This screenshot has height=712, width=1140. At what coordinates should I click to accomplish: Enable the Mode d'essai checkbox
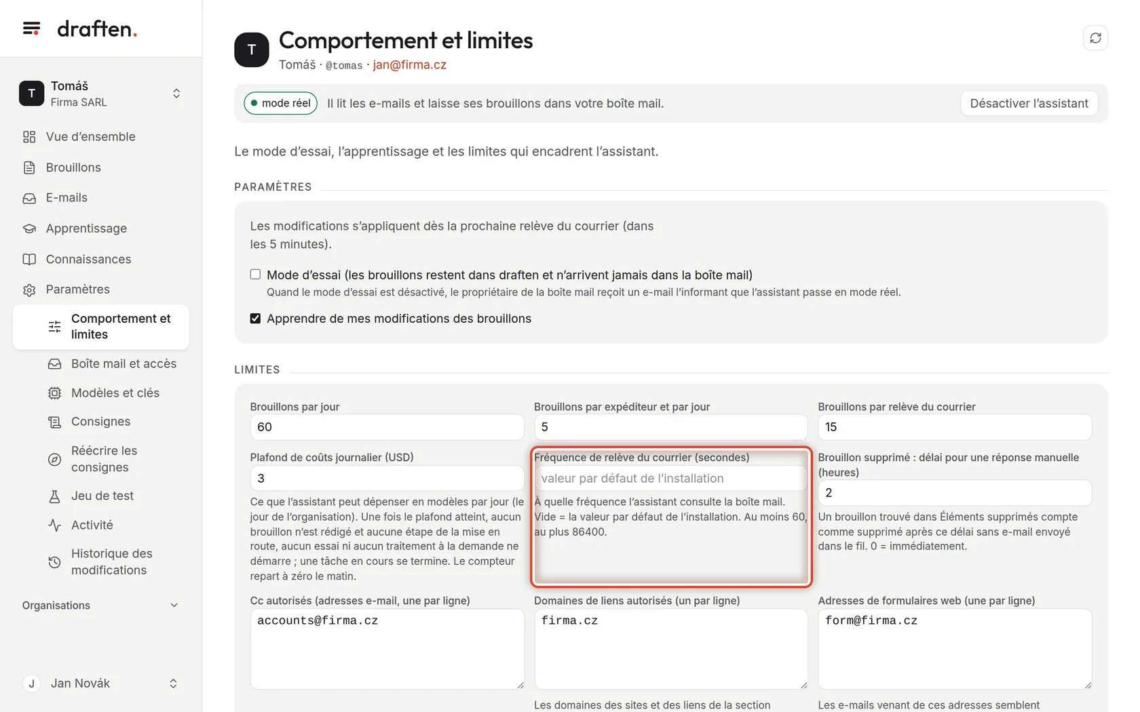(255, 275)
